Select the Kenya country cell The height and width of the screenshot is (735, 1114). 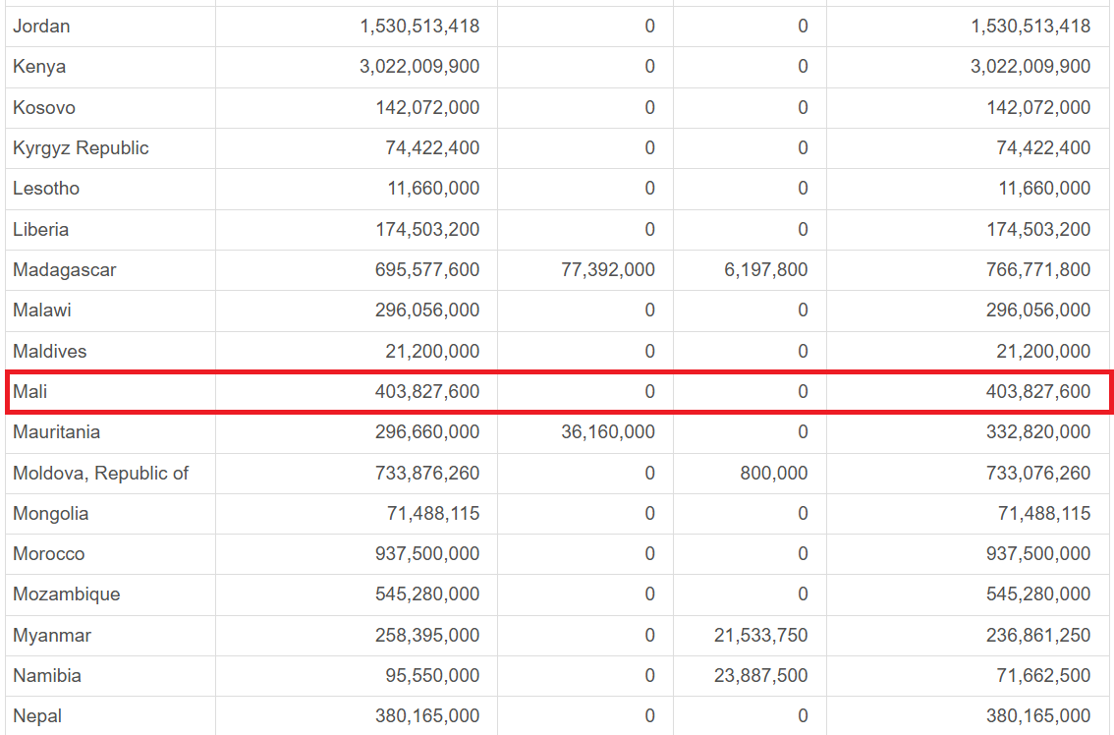pos(110,67)
